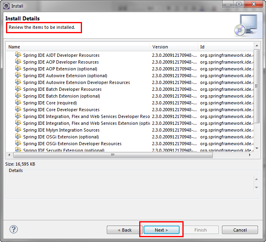Image resolution: width=266 pixels, height=242 pixels.
Task: Click icon beside Spring IDE AOP Extension (optional)
Action: pos(18,68)
